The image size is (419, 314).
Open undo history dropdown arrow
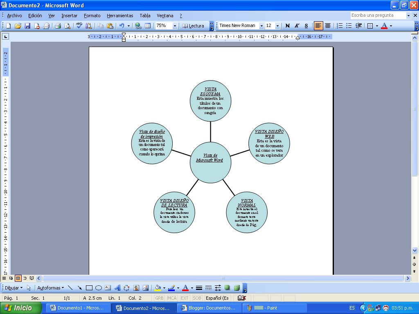(128, 26)
